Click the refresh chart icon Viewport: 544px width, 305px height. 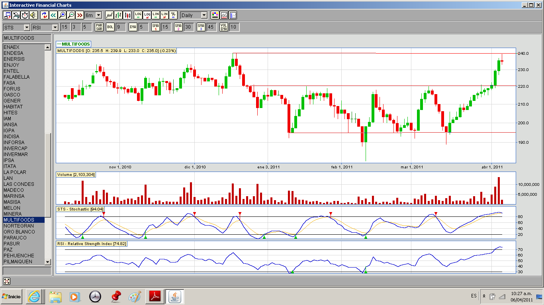(x=44, y=15)
